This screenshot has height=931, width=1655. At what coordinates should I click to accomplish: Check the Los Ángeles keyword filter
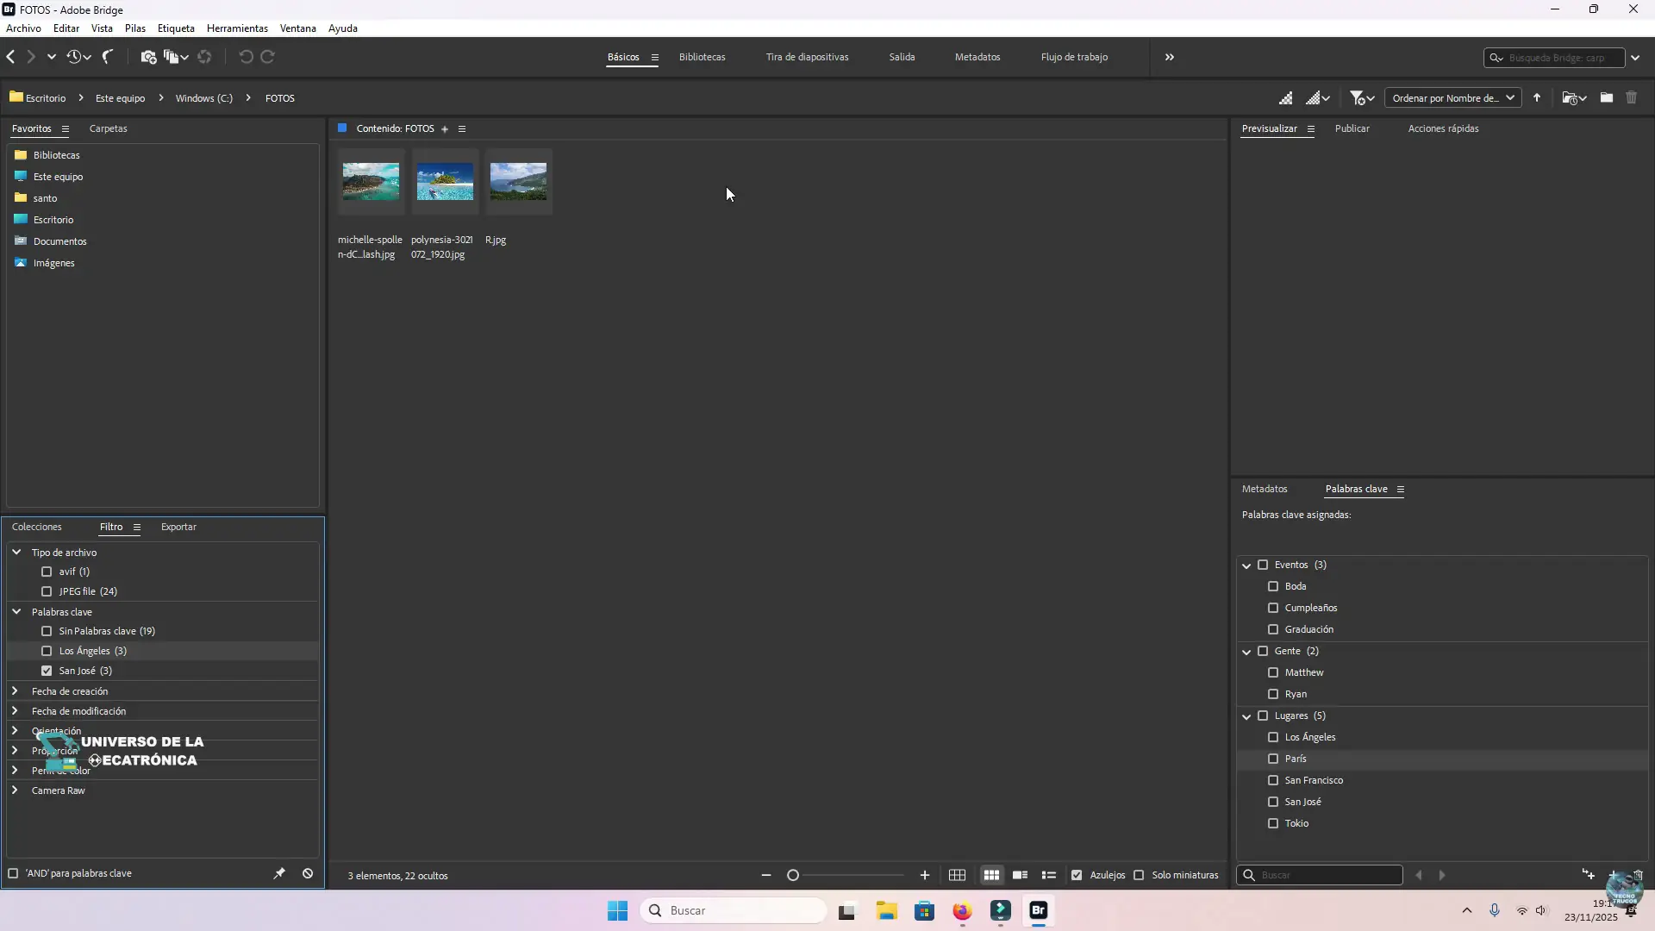(47, 651)
